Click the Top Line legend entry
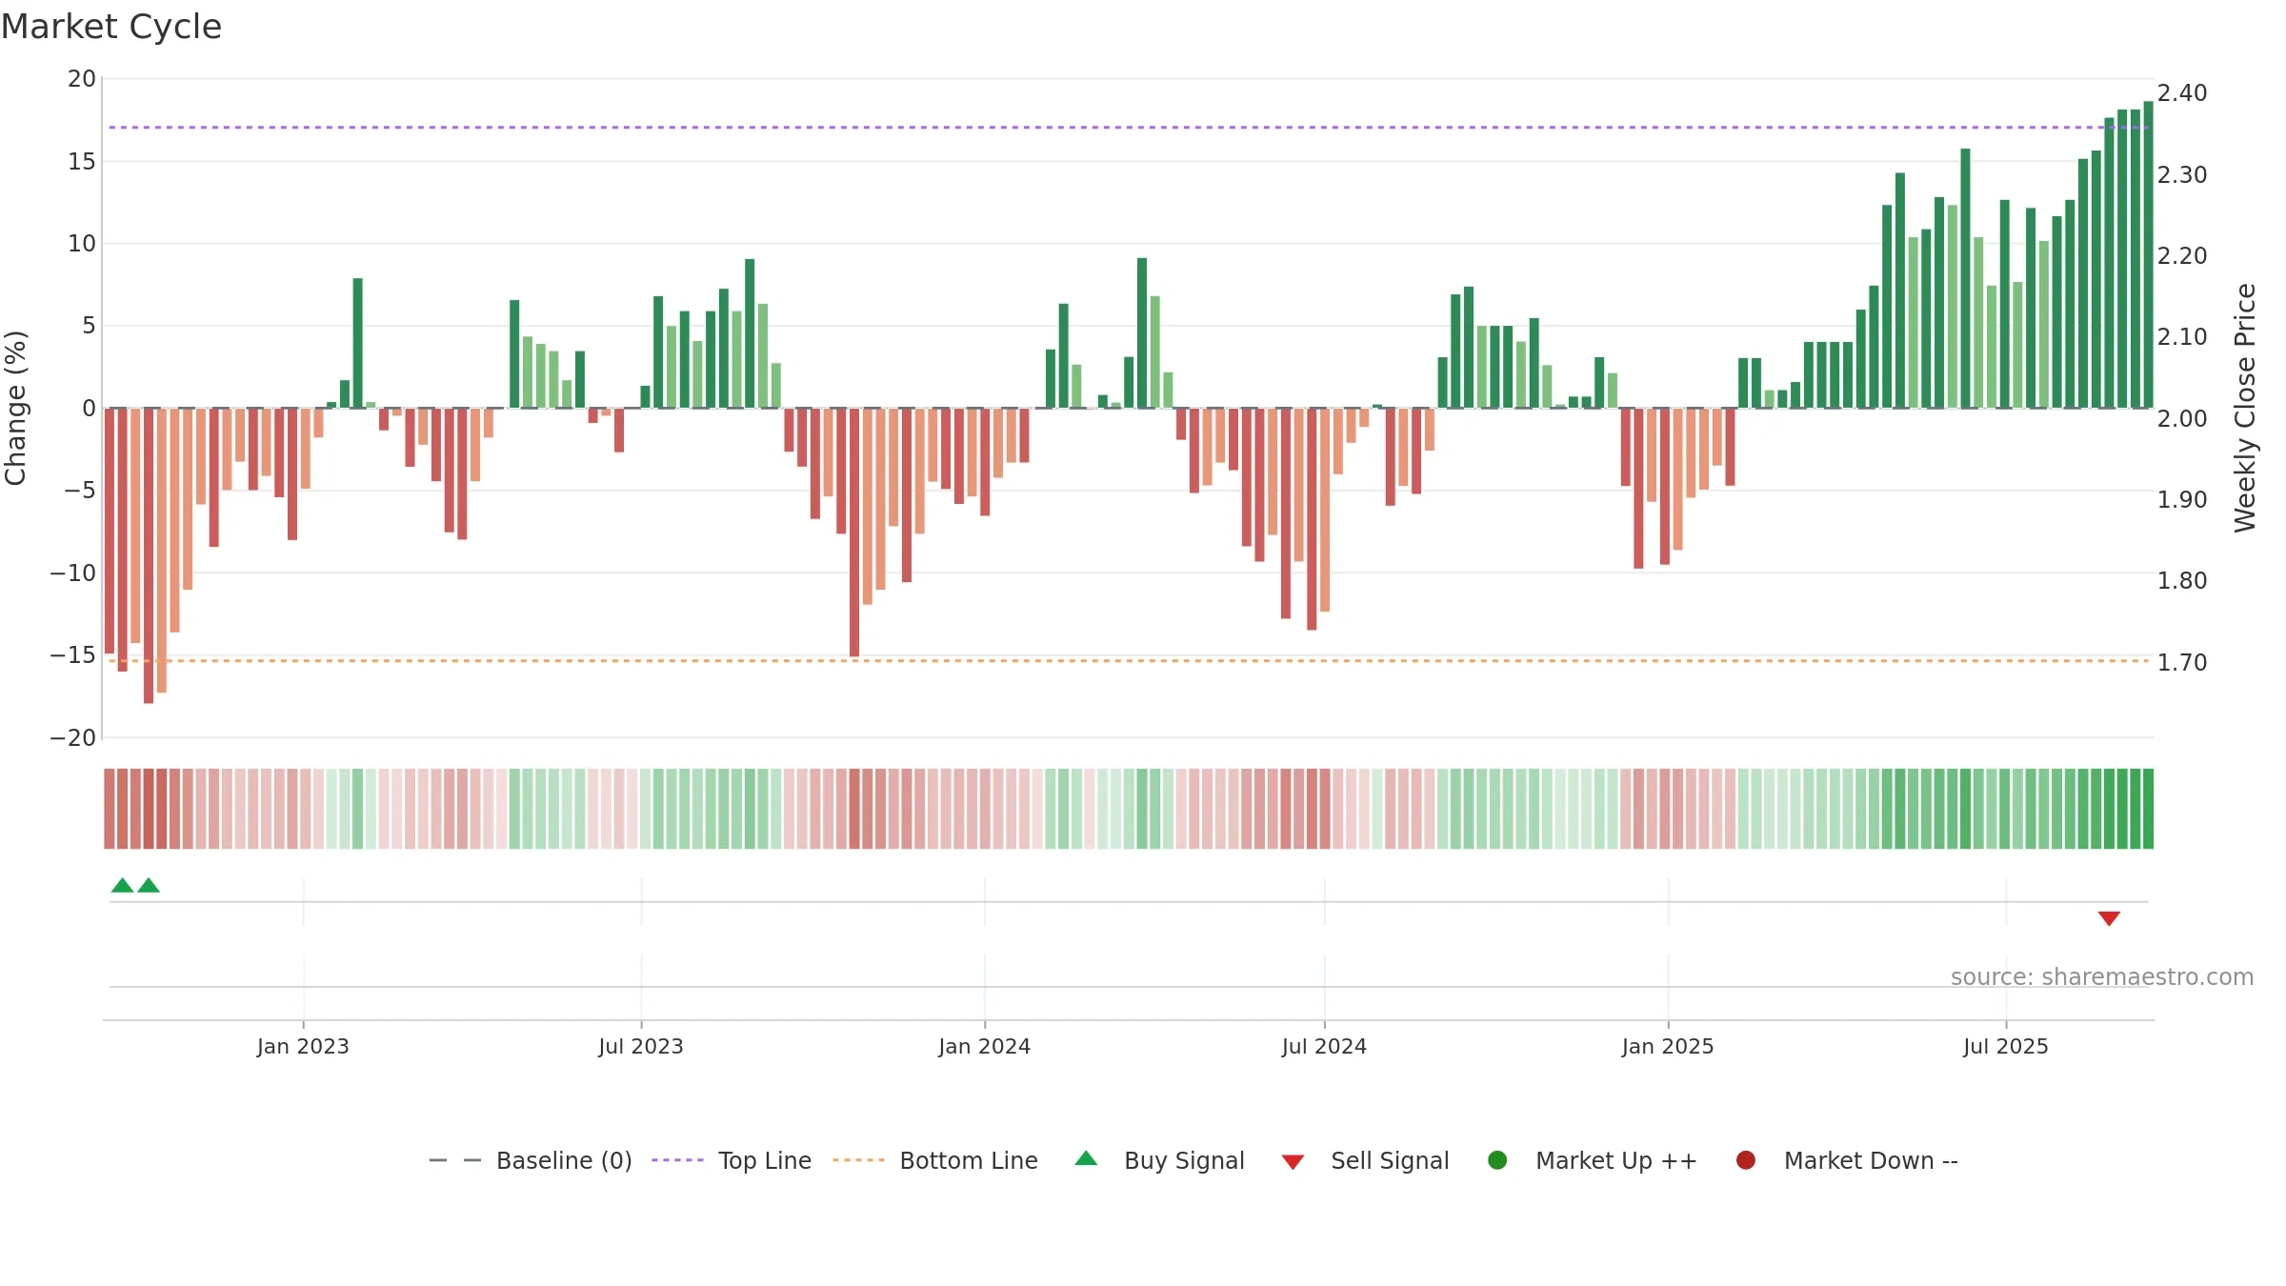Screen dimensions: 2286x1286 (x=732, y=1160)
